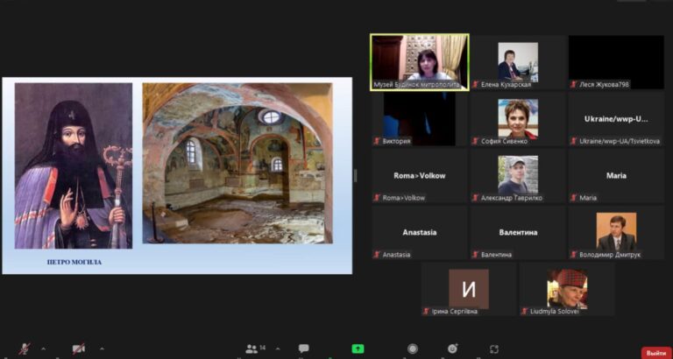This screenshot has height=359, width=673.
Task: Select the Александр Гаврилко participant tile
Action: click(x=518, y=175)
